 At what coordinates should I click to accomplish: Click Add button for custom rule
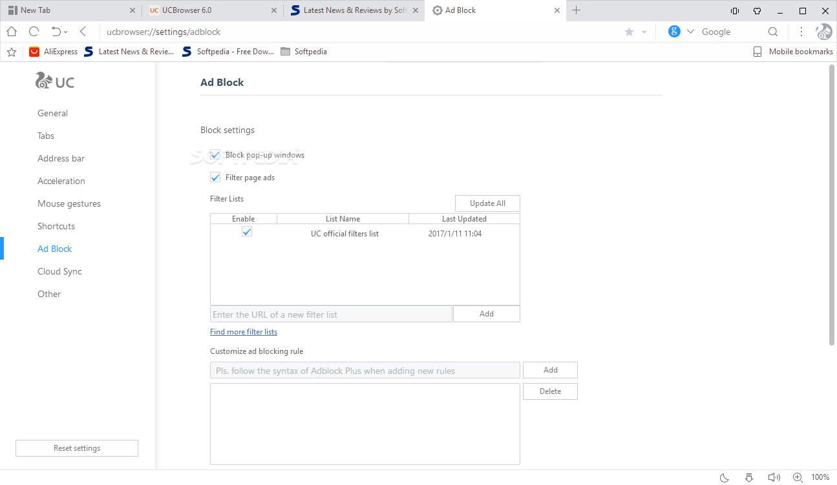pos(551,370)
